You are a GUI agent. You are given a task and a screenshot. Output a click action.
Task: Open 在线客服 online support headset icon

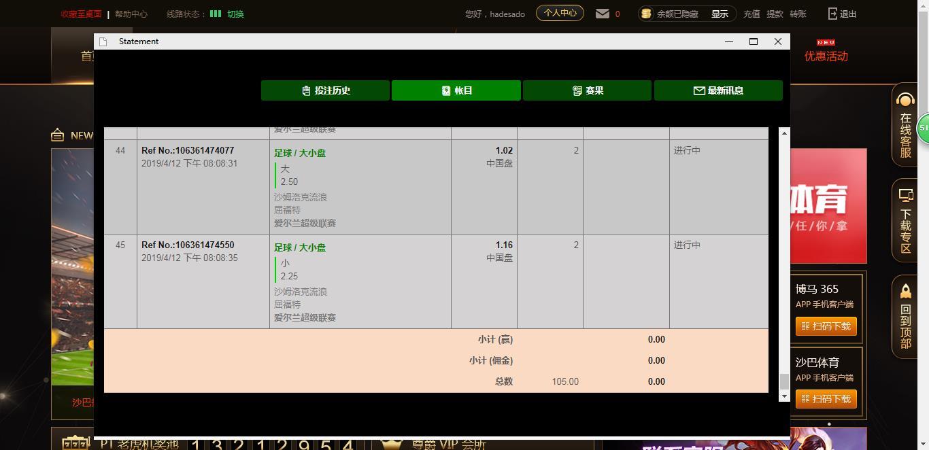click(905, 101)
